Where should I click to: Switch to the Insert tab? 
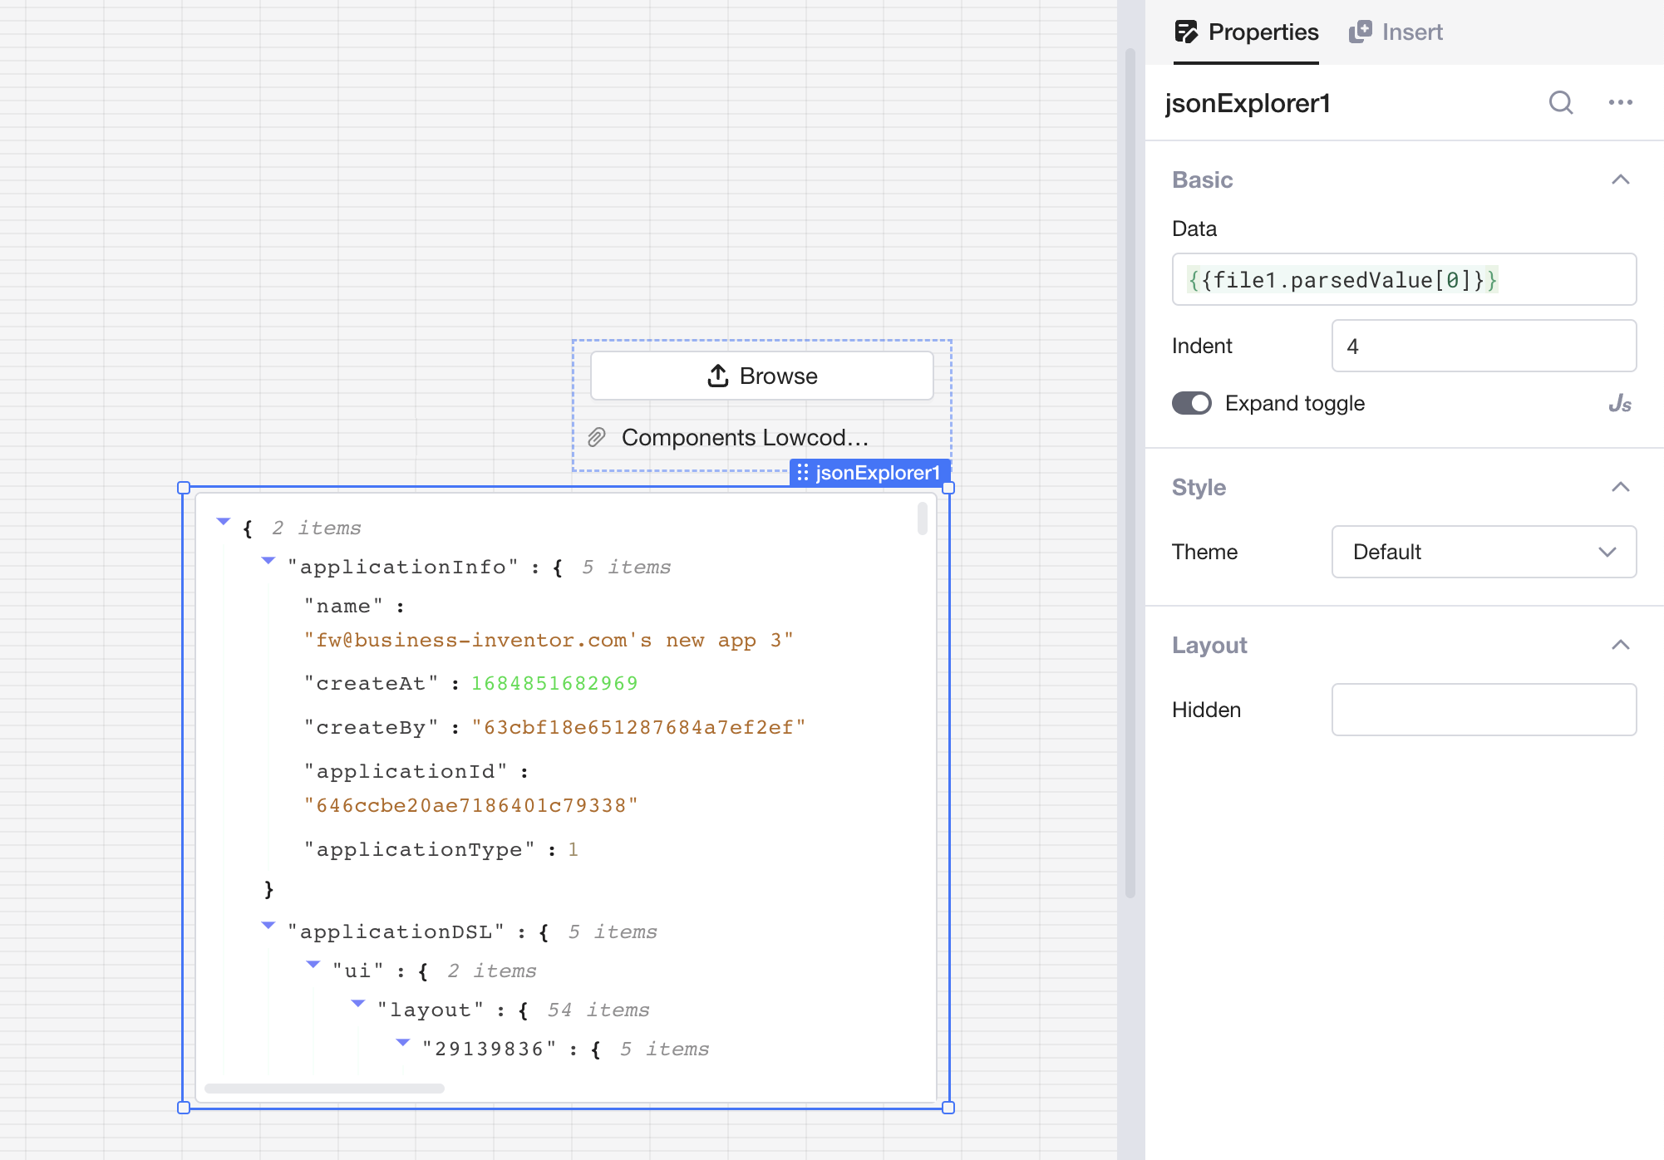click(1411, 32)
